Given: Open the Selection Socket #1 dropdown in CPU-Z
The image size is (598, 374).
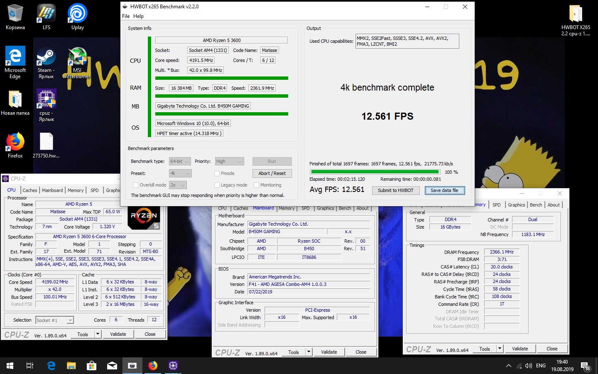Looking at the screenshot, I should [x=54, y=320].
